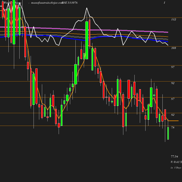This screenshot has width=182, height=182.
Task: Select the 'in 1 Days' text
Action: coord(176,168)
